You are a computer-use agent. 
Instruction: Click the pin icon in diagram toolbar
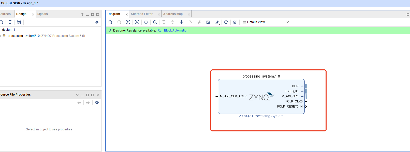coord(217,22)
